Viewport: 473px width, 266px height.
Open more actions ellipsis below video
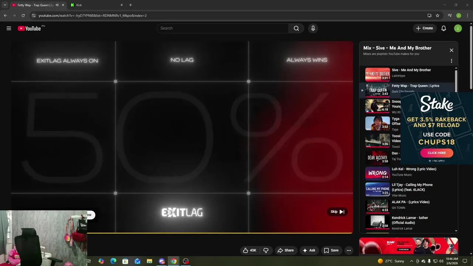pos(348,250)
